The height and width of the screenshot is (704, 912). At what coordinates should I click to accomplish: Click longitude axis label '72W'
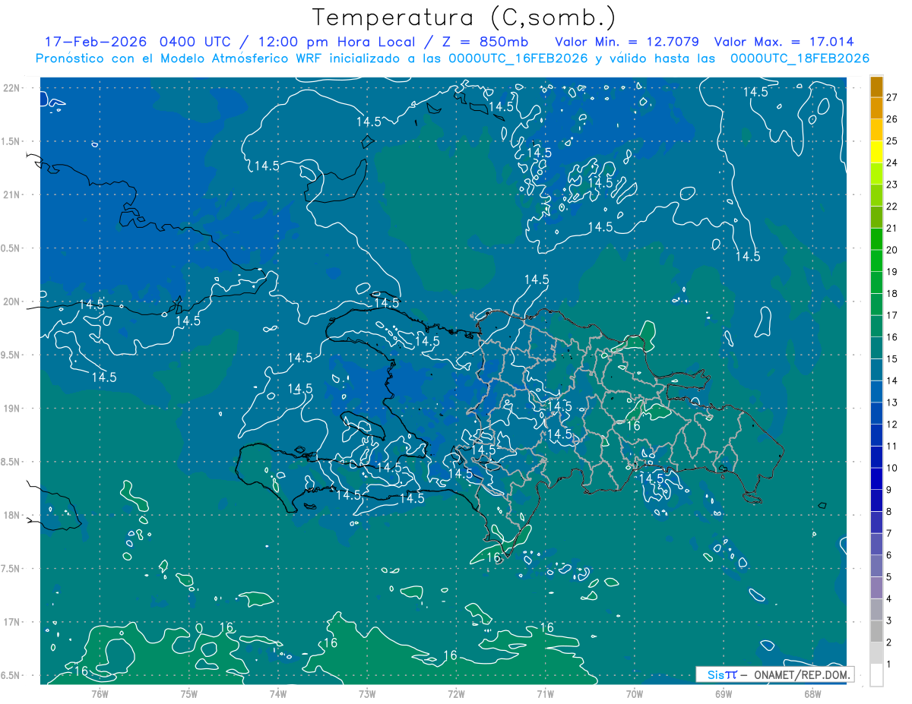click(x=456, y=693)
